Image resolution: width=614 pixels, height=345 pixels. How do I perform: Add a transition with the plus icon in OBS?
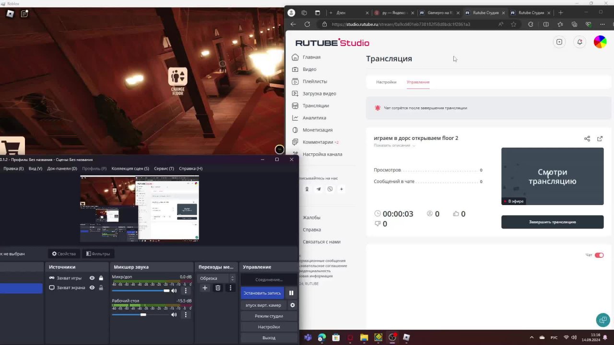point(205,288)
